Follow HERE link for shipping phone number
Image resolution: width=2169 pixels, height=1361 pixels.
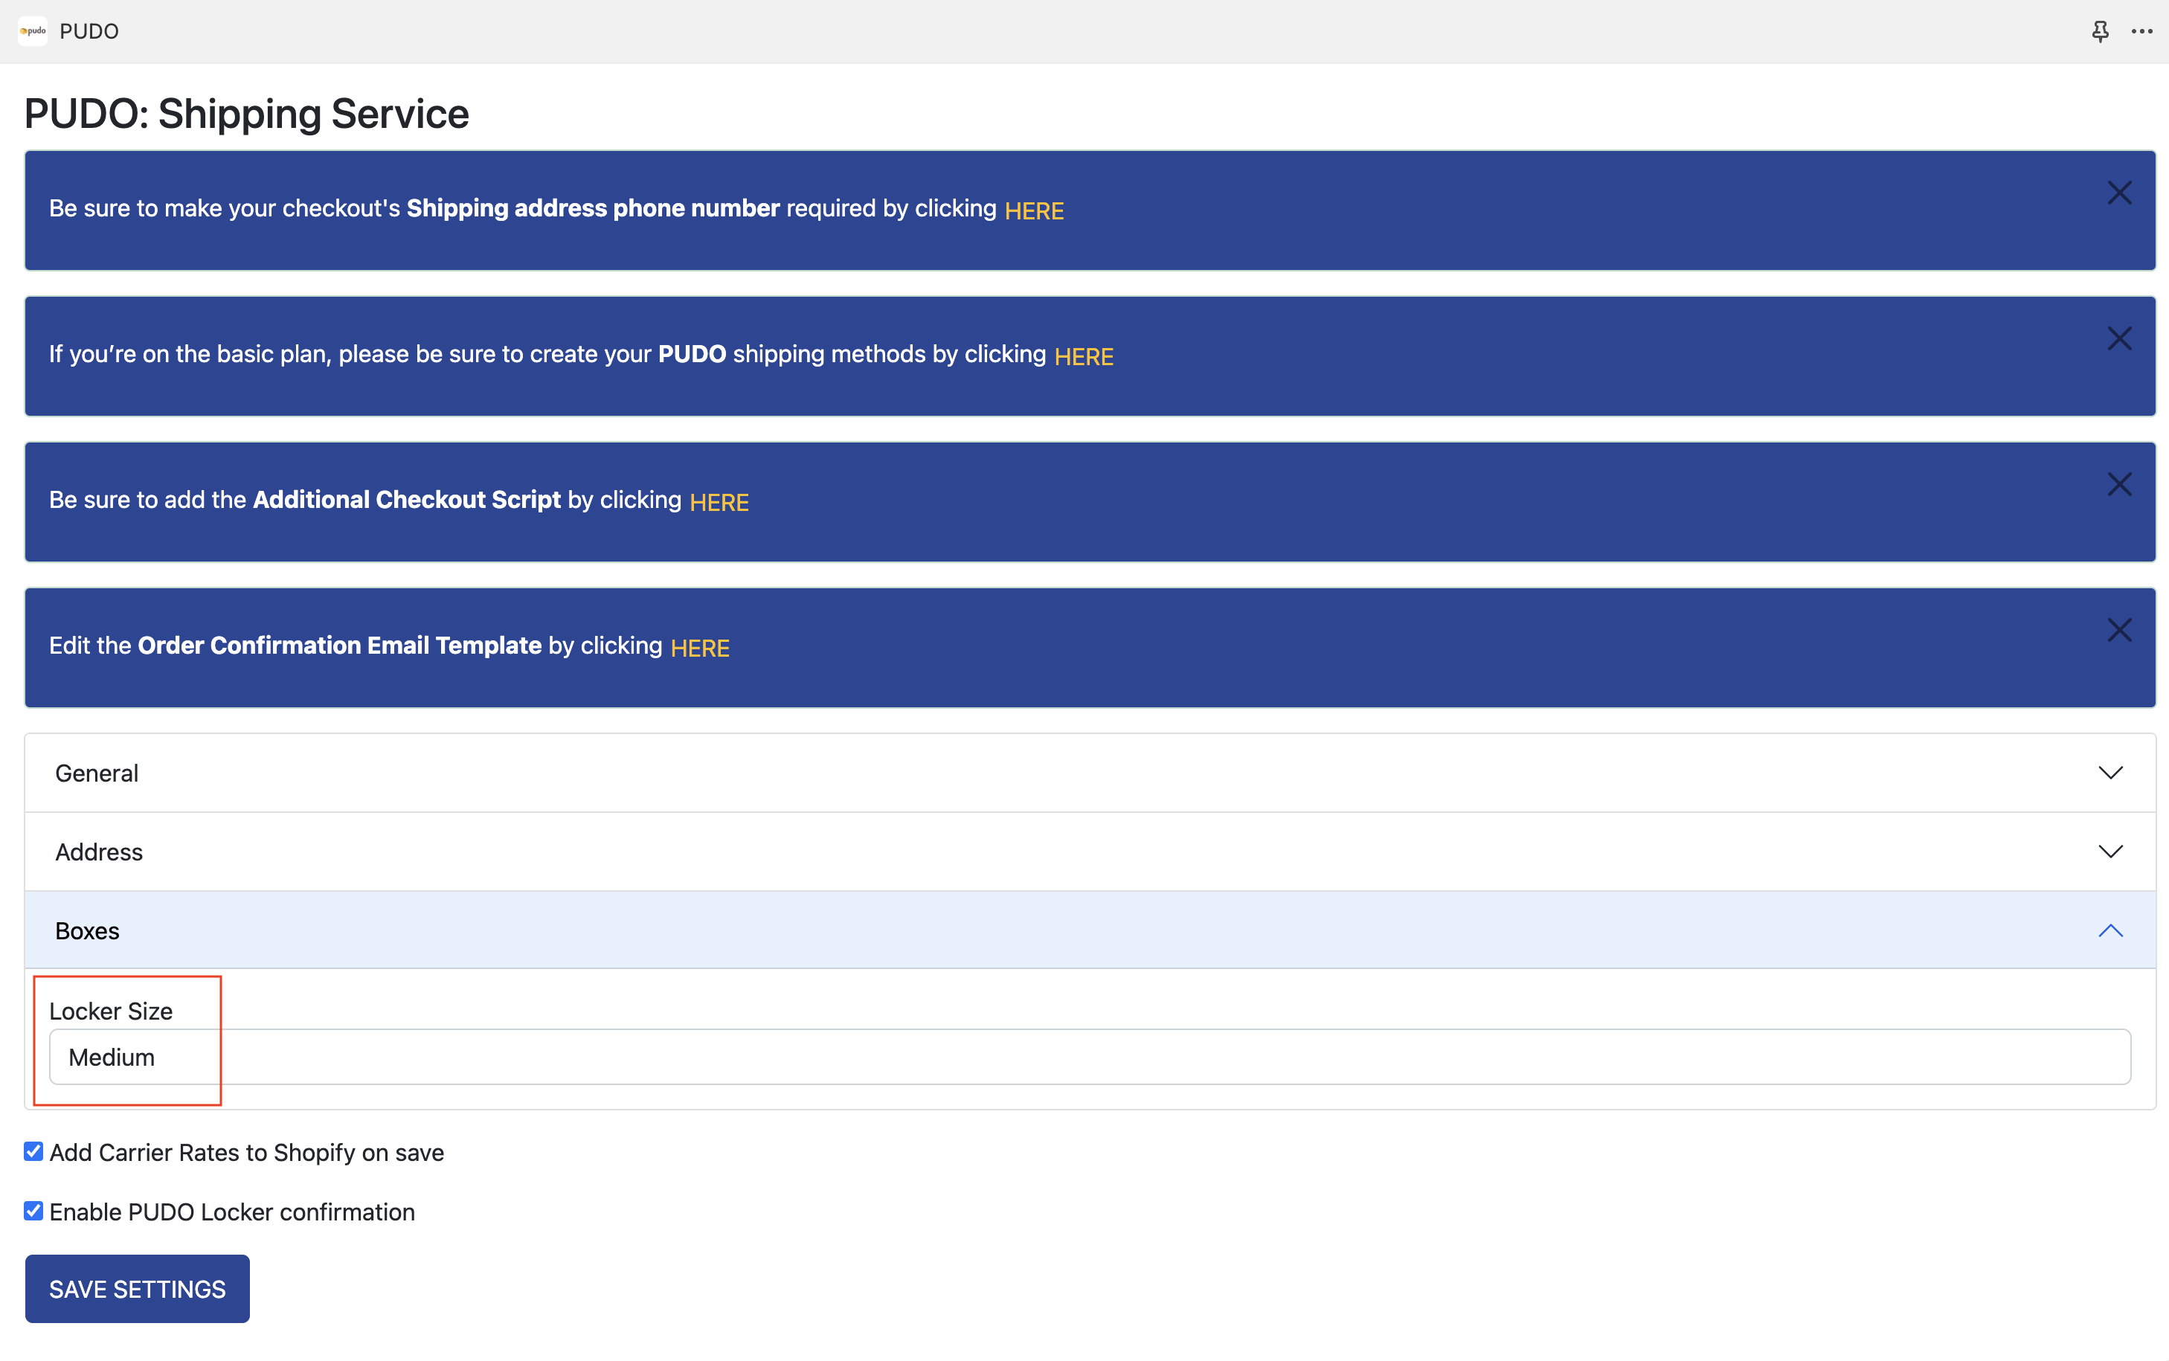tap(1034, 210)
